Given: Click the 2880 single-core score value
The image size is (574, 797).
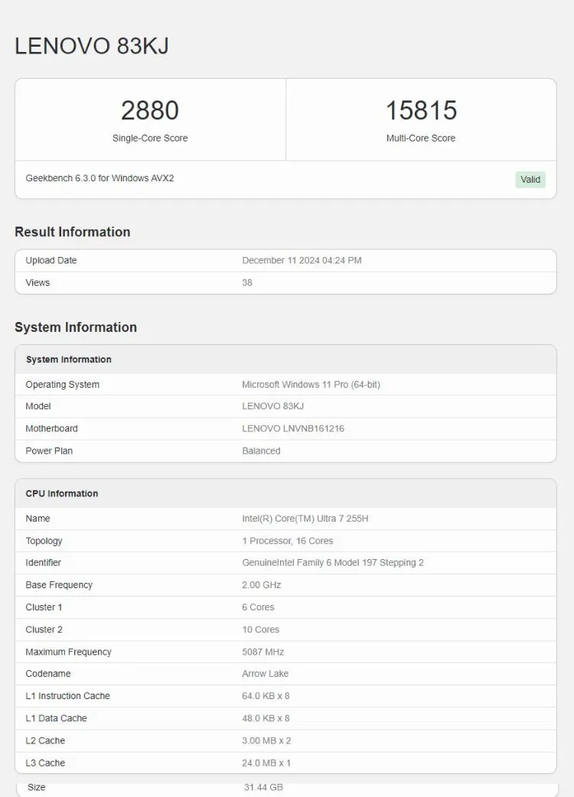Looking at the screenshot, I should pos(150,110).
